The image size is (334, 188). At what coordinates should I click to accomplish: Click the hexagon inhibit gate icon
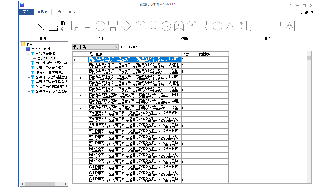pyautogui.click(x=217, y=26)
